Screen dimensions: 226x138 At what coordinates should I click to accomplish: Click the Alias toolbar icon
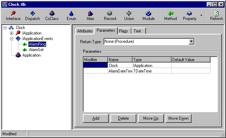coord(90,16)
